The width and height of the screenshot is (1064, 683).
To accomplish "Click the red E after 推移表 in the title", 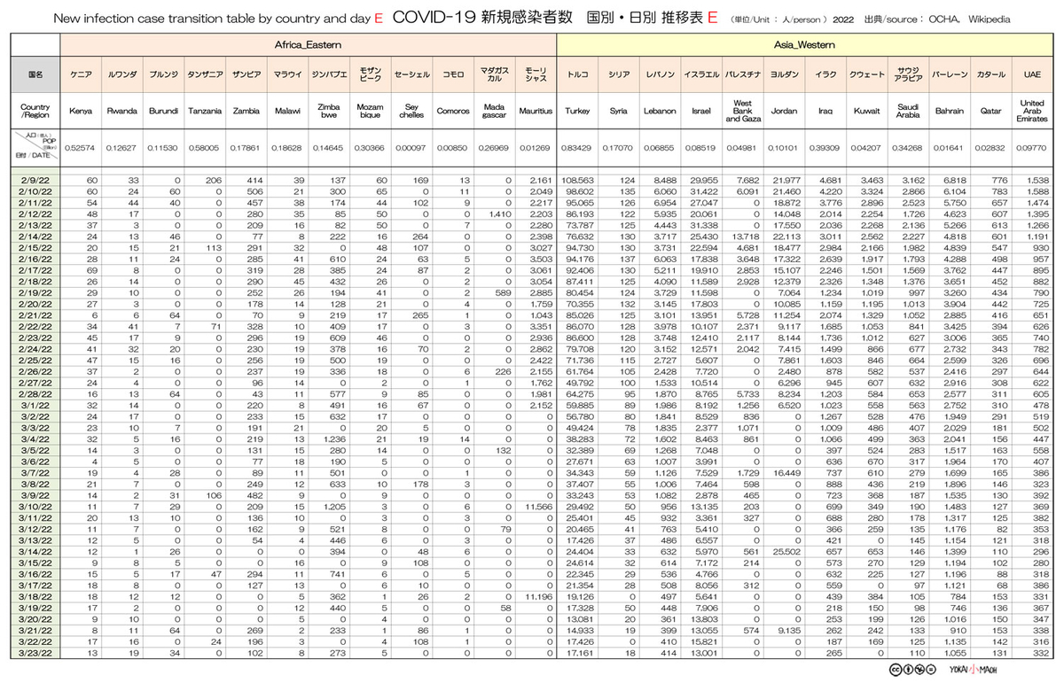I will [x=715, y=18].
